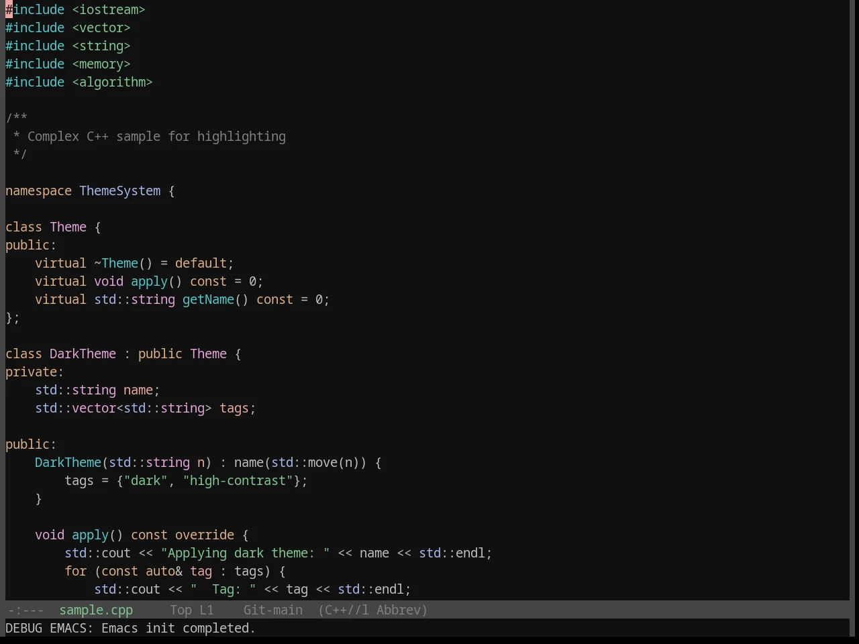Click 'tags' in the std::vector declaration line
This screenshot has height=644, width=859.
tap(234, 408)
